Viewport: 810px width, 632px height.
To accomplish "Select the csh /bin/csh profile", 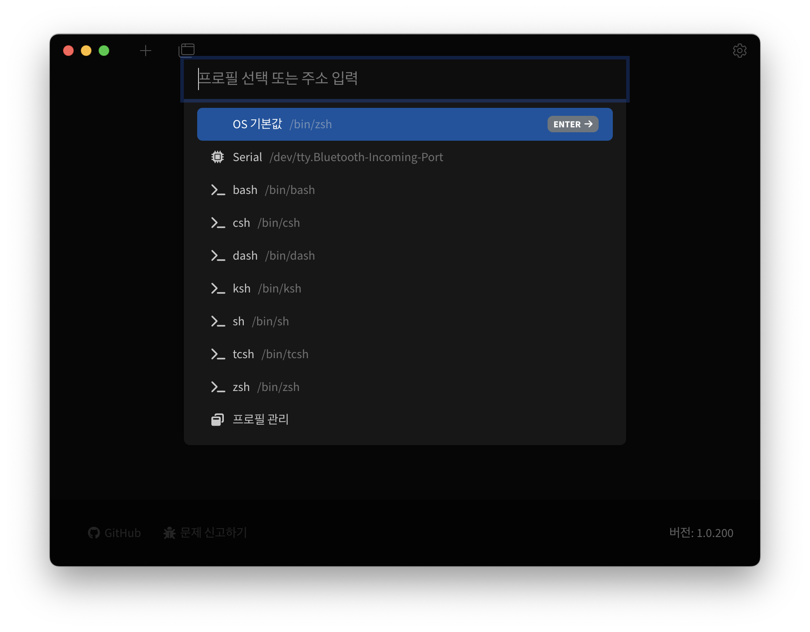I will 405,223.
